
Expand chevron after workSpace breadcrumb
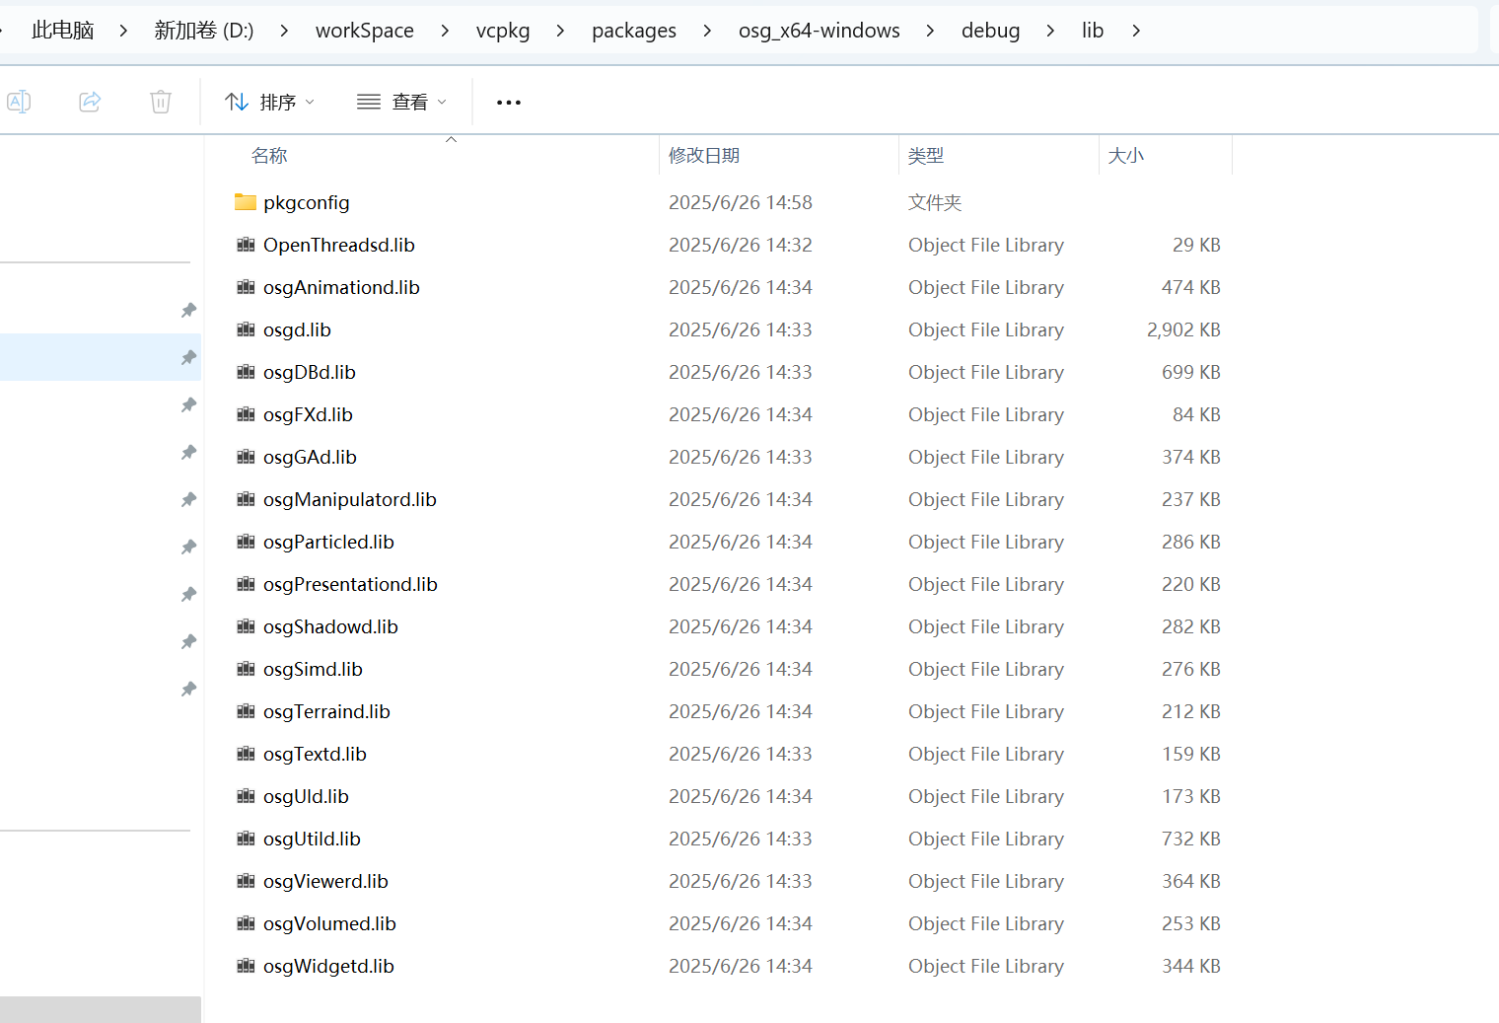445,31
